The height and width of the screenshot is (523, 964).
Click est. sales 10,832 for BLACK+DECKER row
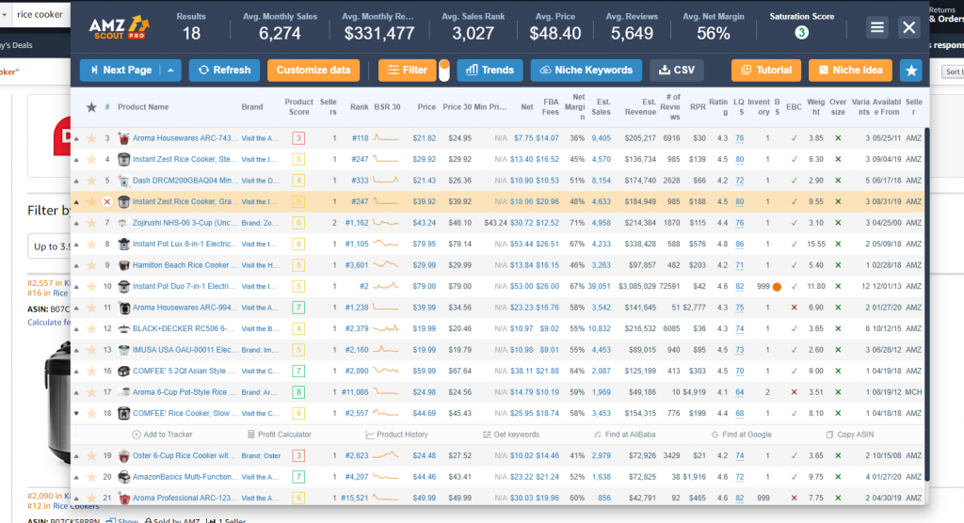(x=600, y=329)
